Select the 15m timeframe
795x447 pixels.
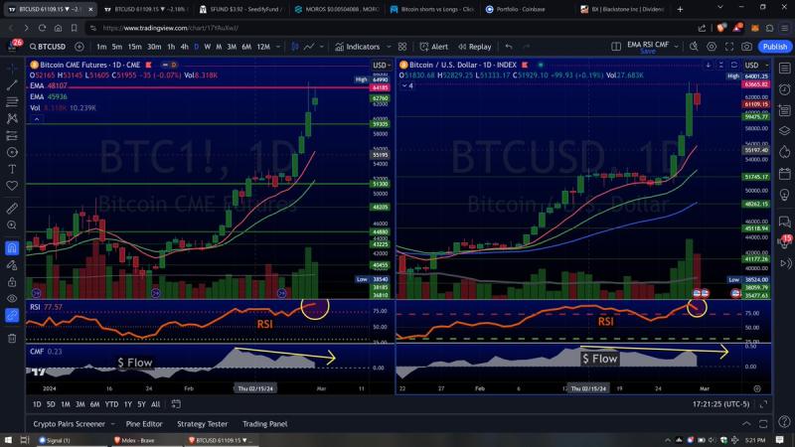tap(134, 47)
